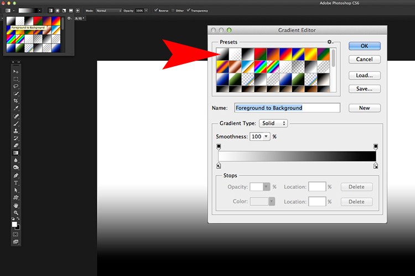This screenshot has width=415, height=276.
Task: Select left color stop below gradient bar
Action: (219, 166)
